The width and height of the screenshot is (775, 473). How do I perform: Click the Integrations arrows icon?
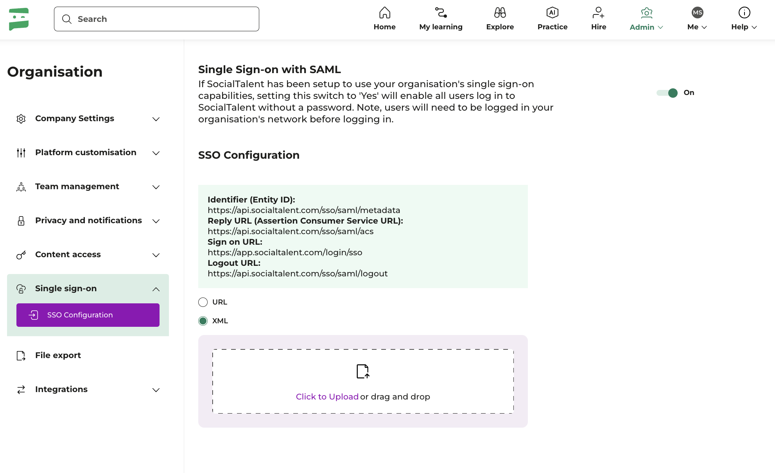pos(21,390)
